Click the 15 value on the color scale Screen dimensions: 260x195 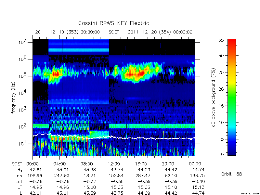pos(221,106)
